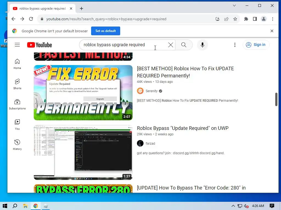Open the Windows notification center
The width and height of the screenshot is (281, 210).
tap(272, 206)
